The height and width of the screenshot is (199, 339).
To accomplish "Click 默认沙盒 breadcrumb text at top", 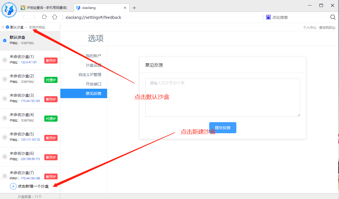I will tap(17, 27).
